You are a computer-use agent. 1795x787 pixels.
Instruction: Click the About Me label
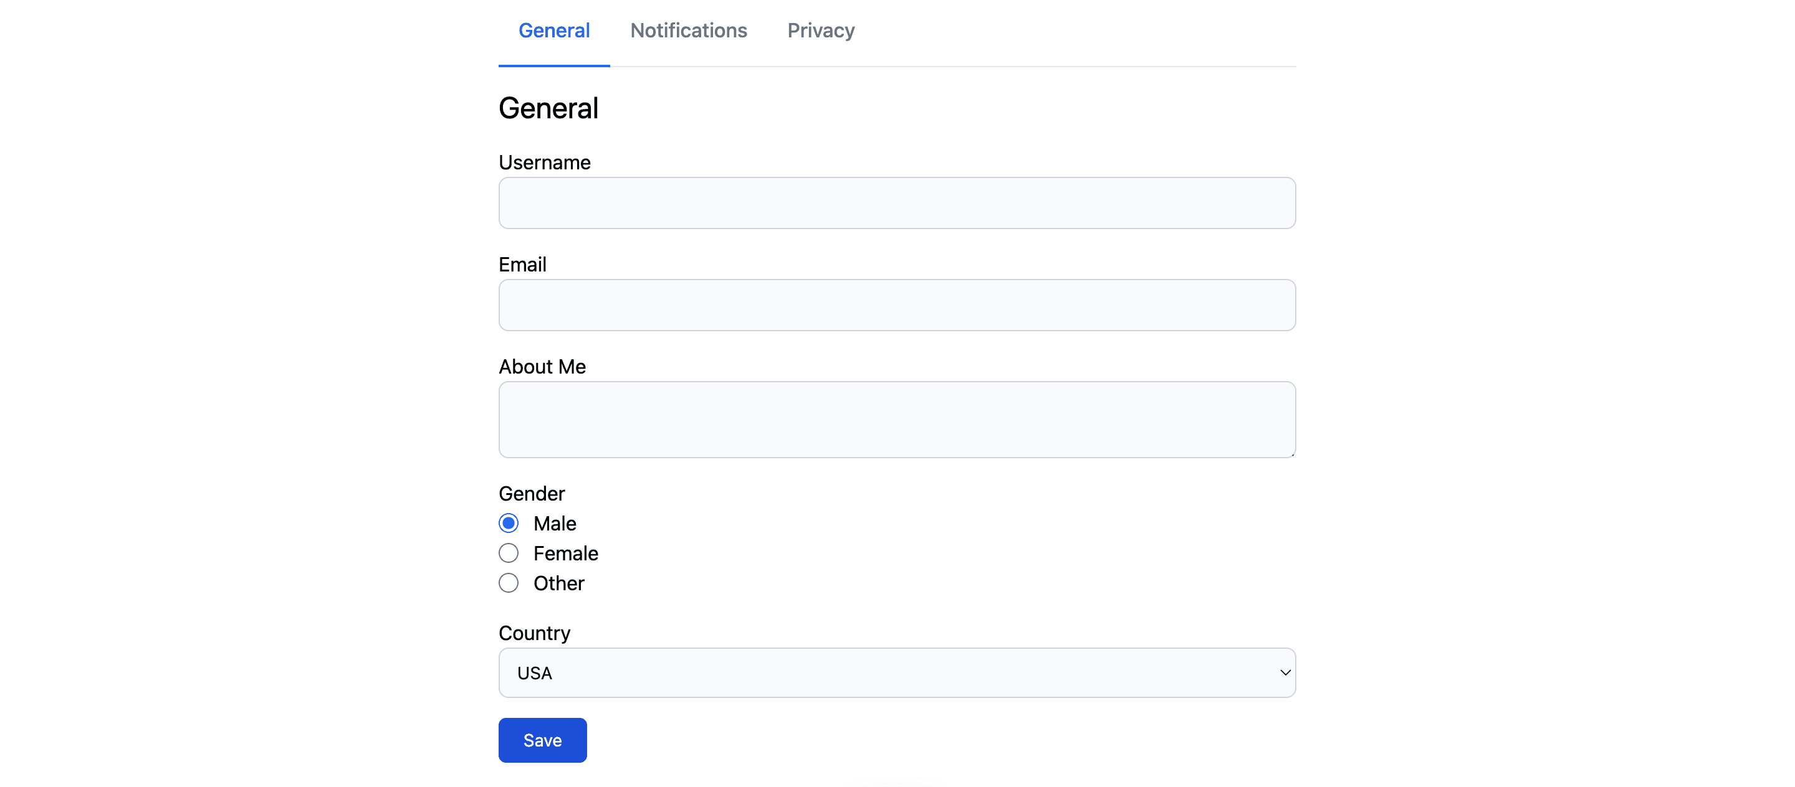tap(542, 367)
